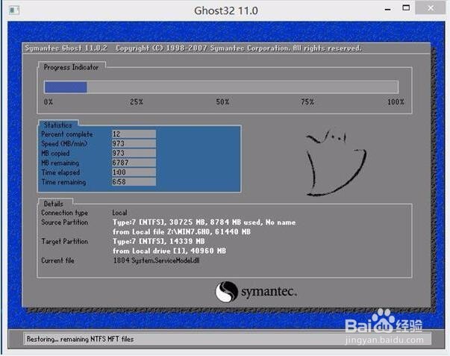Click the 'from Local file Z:\WIN7.GHO' line
This screenshot has width=450, height=356.
(181, 231)
